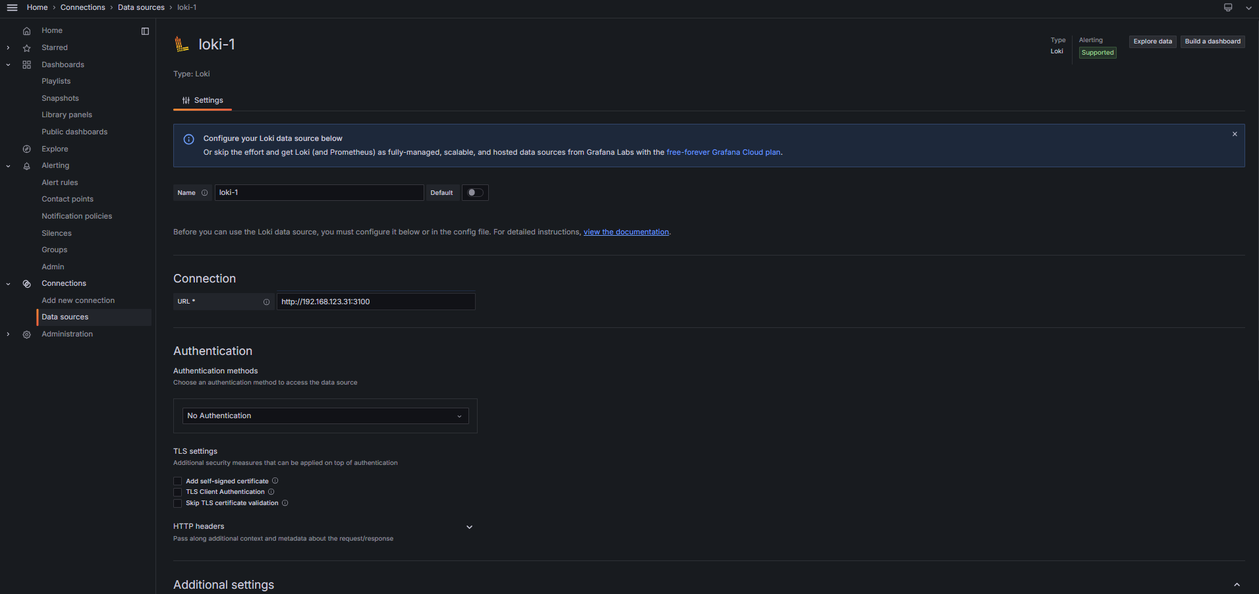Image resolution: width=1259 pixels, height=594 pixels.
Task: Click the Supported alerting badge
Action: pos(1098,53)
